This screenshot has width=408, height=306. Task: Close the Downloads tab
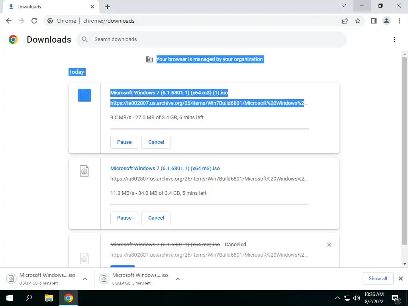(92, 7)
